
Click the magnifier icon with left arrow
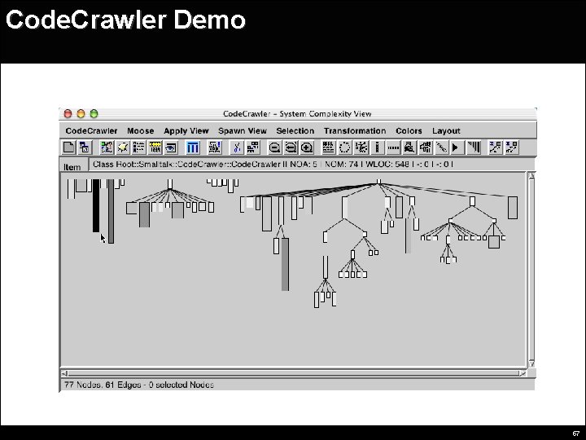tap(291, 147)
